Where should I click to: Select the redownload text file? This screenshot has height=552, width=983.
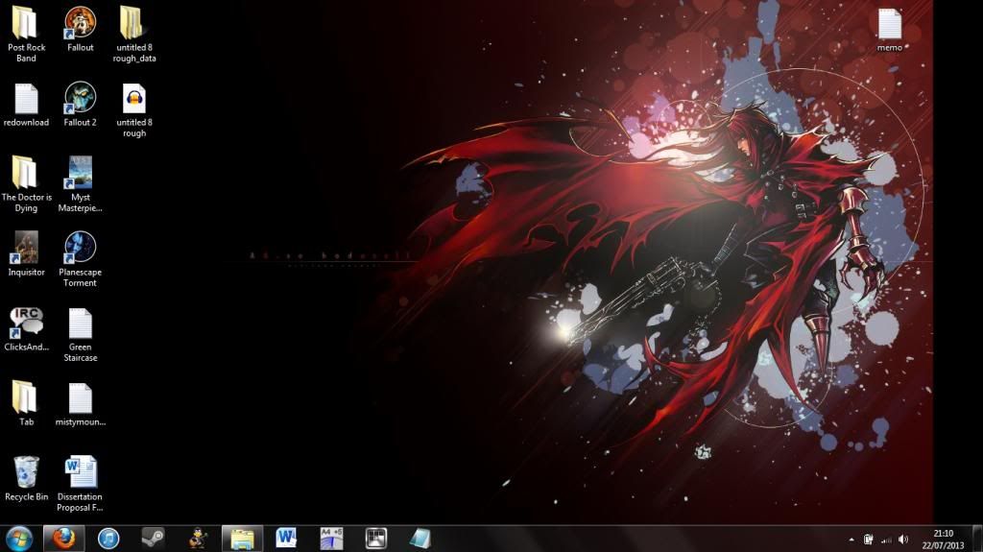pyautogui.click(x=26, y=105)
